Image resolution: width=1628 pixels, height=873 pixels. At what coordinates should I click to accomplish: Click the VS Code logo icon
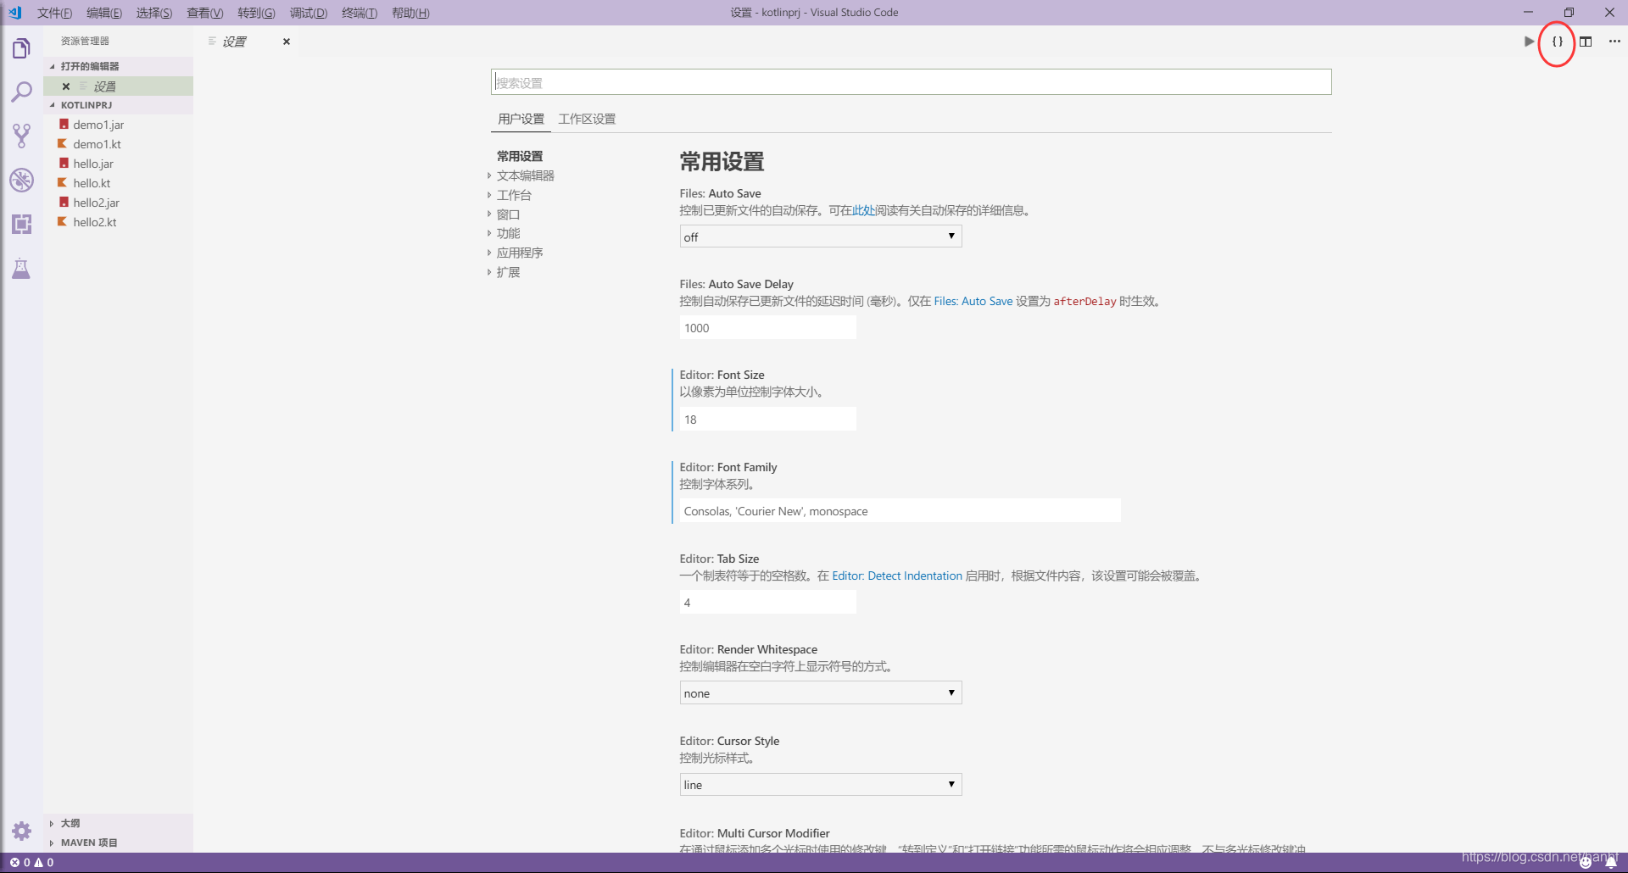[15, 13]
